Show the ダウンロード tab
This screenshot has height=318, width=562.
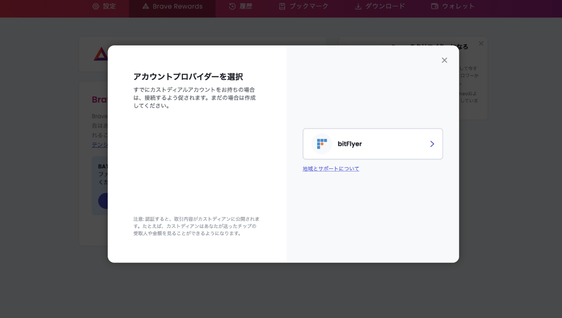click(x=385, y=7)
